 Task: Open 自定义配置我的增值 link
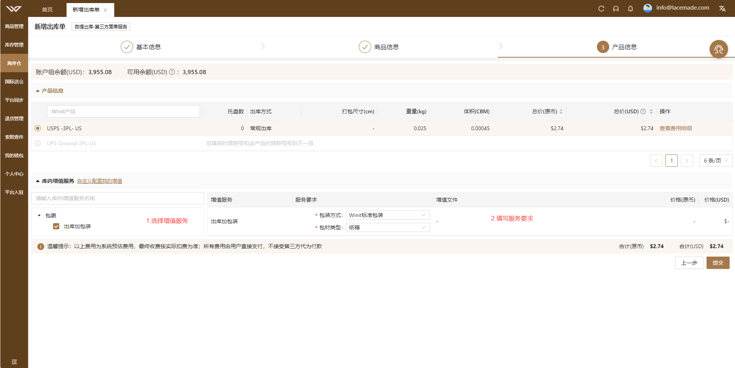100,181
